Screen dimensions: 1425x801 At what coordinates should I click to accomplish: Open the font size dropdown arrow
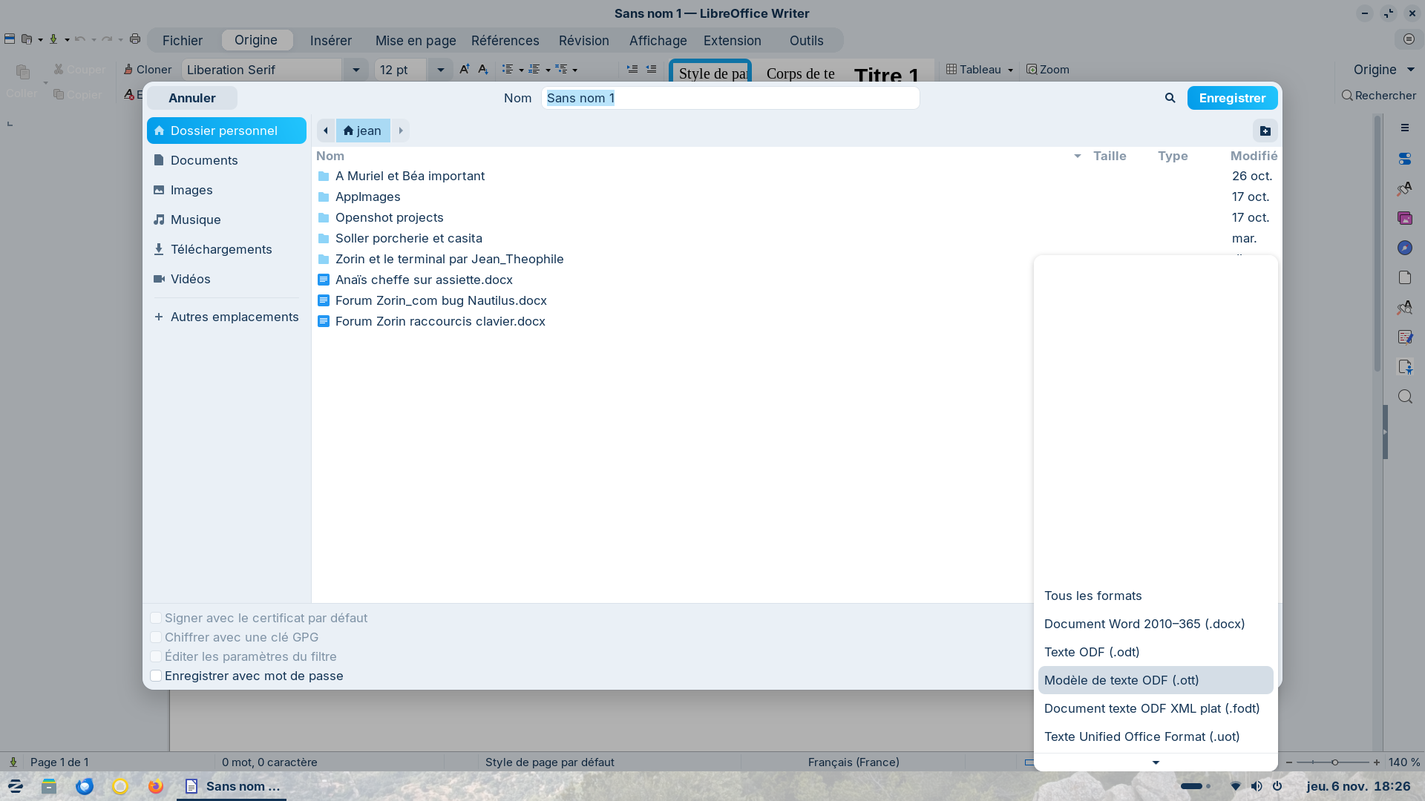440,70
